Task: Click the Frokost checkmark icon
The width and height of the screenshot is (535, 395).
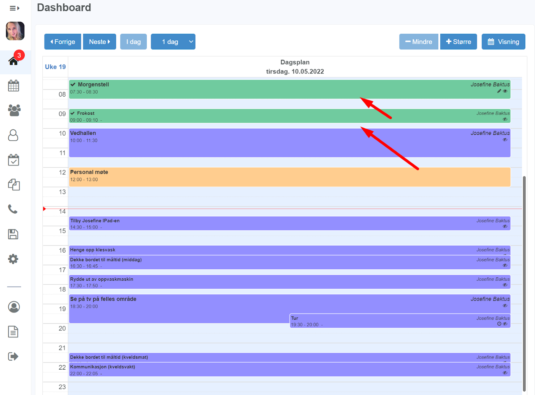Action: pos(73,113)
